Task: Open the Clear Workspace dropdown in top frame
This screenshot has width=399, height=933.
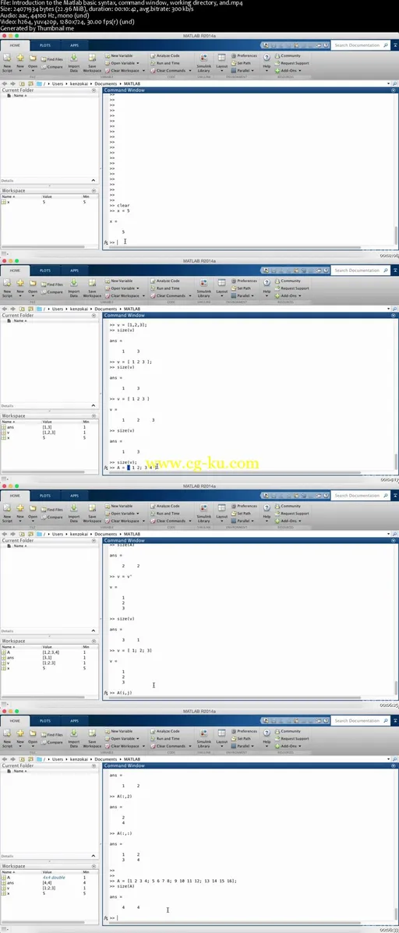Action: (x=125, y=70)
